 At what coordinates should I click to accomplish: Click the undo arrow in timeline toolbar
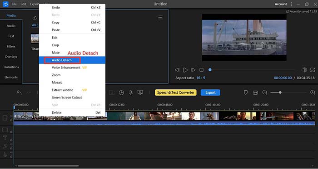coord(19,92)
